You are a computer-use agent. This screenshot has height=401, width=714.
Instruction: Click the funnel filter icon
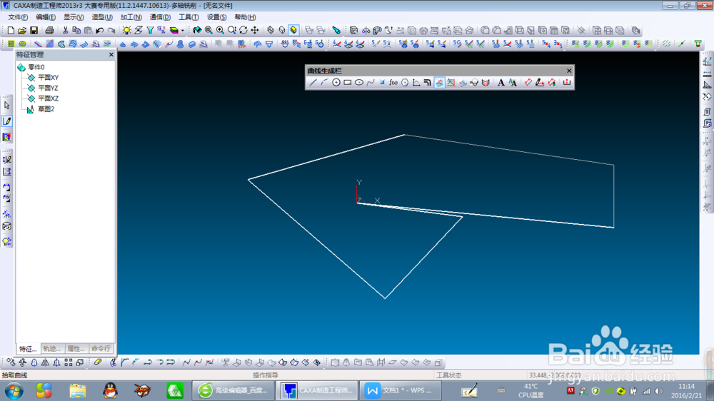click(x=150, y=31)
